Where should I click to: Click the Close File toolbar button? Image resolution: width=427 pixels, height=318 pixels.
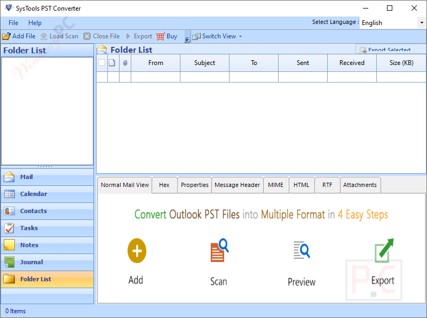click(x=101, y=36)
